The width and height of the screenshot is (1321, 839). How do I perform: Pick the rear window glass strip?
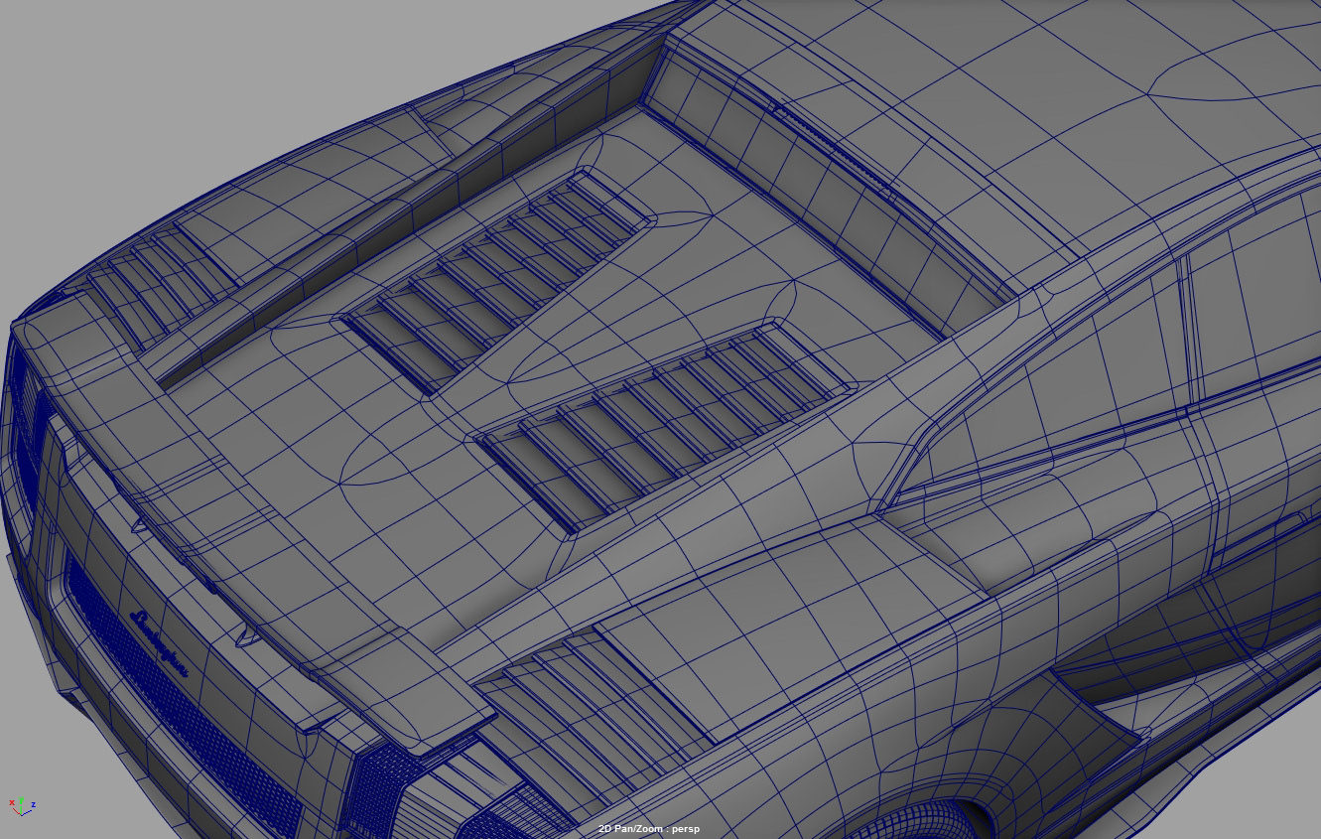(x=824, y=179)
